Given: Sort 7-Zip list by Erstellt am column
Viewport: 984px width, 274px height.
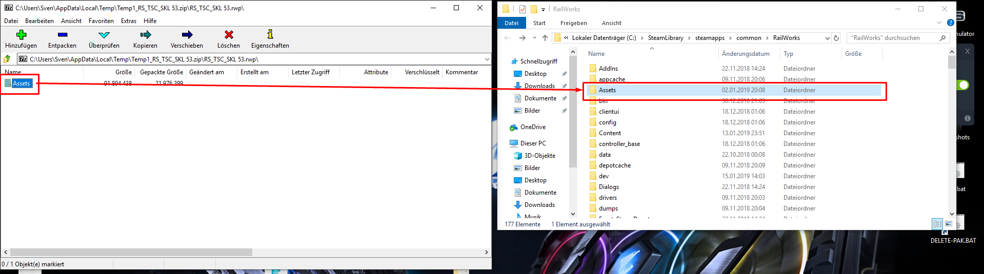Looking at the screenshot, I should 254,72.
